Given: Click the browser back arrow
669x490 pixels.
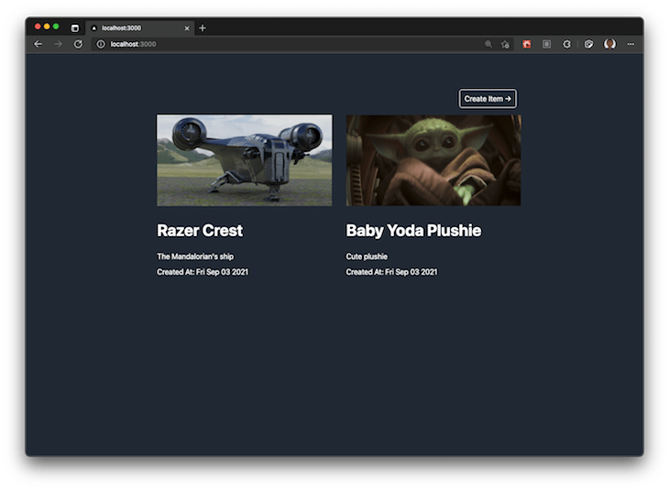Looking at the screenshot, I should pyautogui.click(x=38, y=44).
